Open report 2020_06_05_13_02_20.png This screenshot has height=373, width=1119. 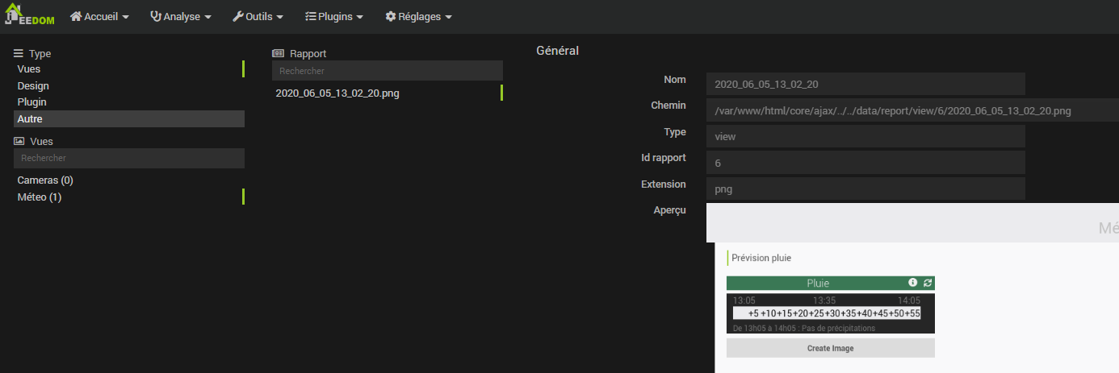[x=337, y=93]
